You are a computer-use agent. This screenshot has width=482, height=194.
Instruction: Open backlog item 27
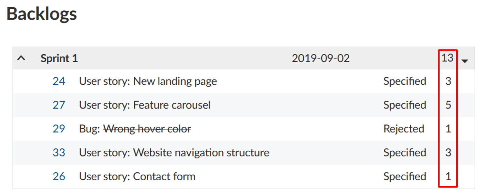(x=59, y=105)
